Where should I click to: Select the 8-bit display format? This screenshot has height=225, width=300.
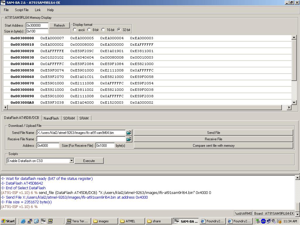coord(89,30)
